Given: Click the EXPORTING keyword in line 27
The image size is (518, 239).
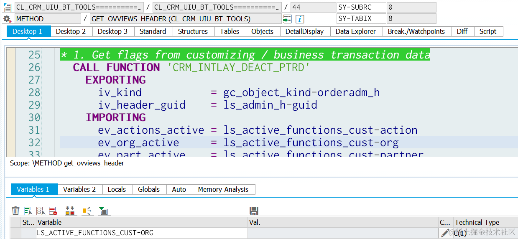Looking at the screenshot, I should (x=116, y=80).
